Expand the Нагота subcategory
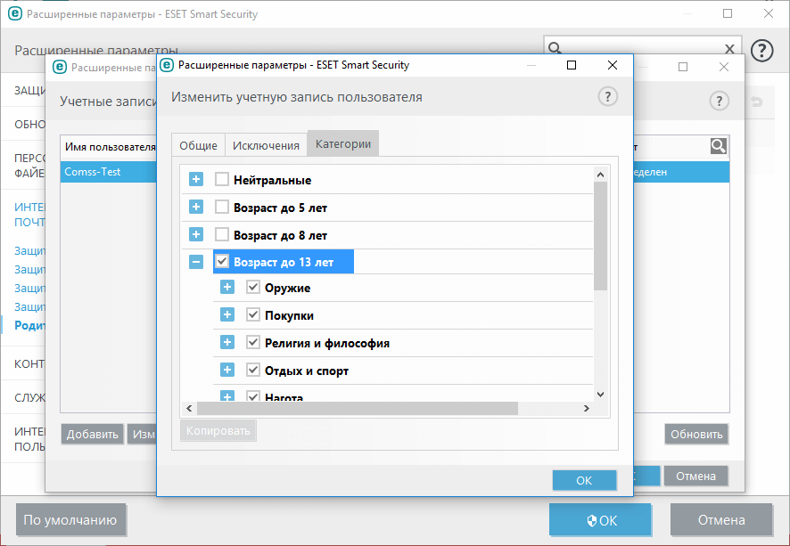 tap(227, 396)
